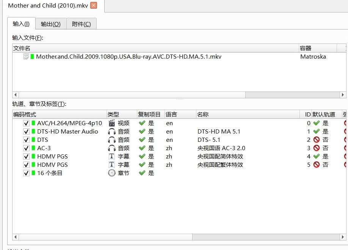Open the 输出(O) tab
Image resolution: width=348 pixels, height=250 pixels.
tap(51, 24)
